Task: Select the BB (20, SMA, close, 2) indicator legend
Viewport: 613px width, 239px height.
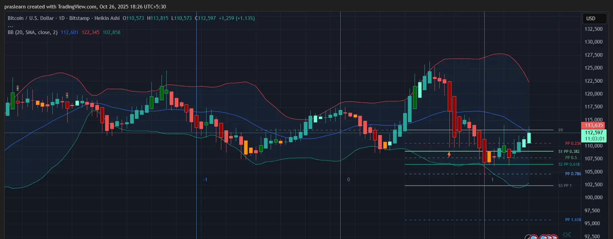Action: point(32,32)
